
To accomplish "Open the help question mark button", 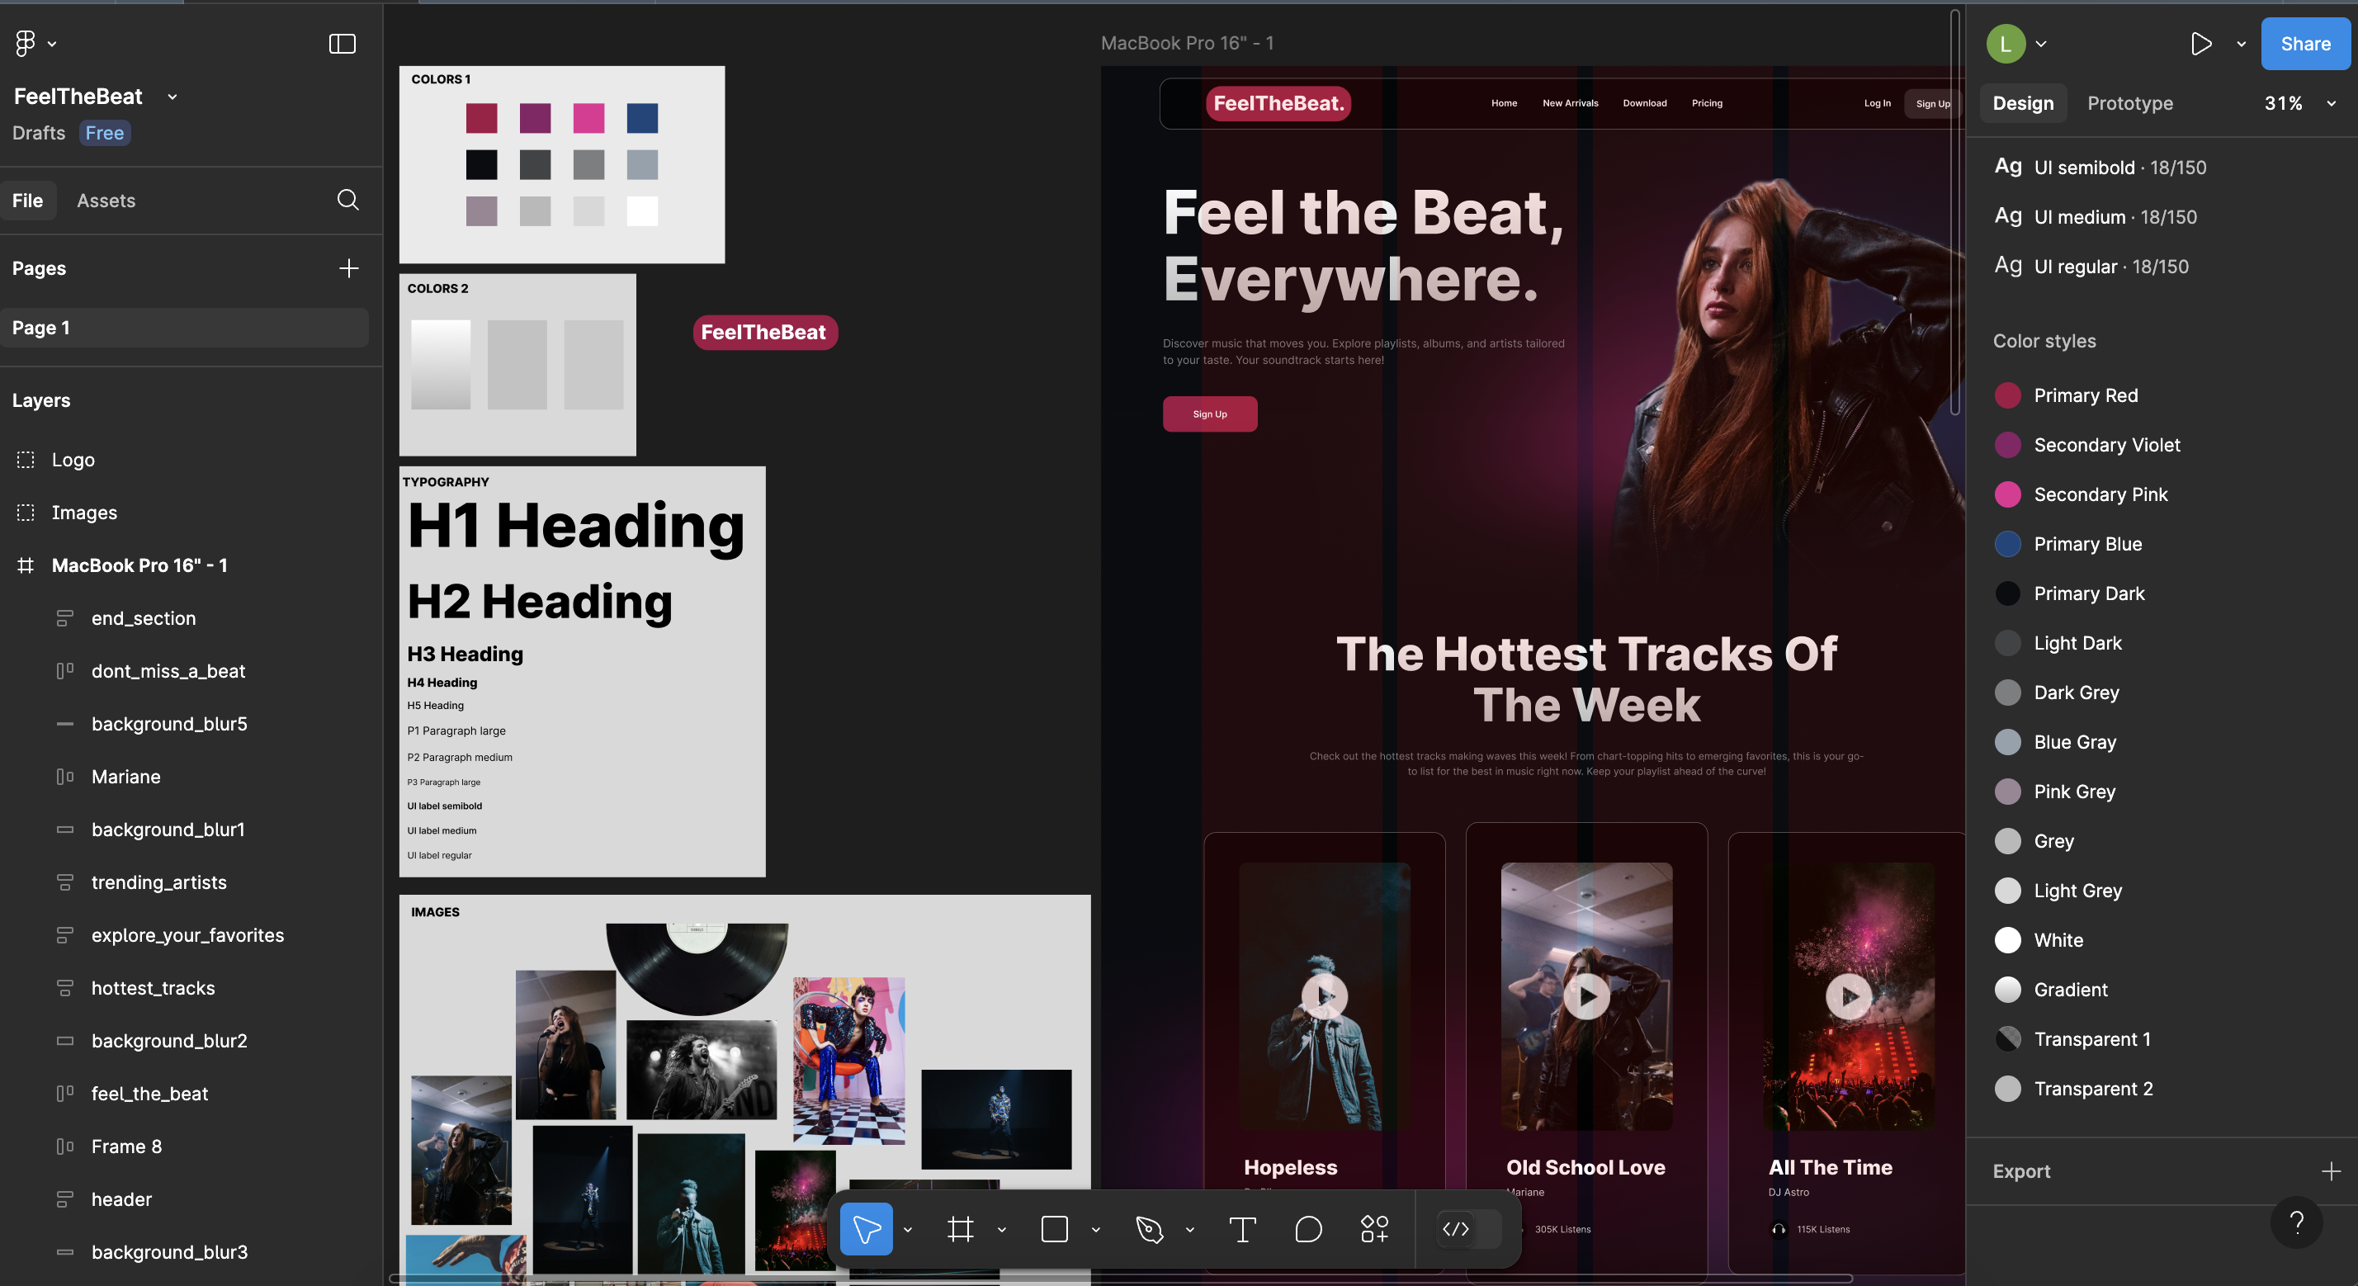I will click(2296, 1222).
